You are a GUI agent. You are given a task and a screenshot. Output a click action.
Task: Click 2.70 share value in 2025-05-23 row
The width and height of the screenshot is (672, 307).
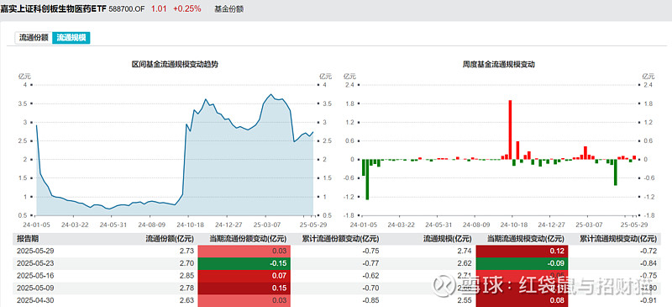click(x=186, y=263)
